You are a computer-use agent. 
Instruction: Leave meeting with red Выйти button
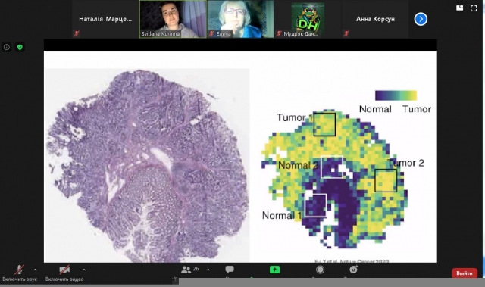pyautogui.click(x=465, y=273)
